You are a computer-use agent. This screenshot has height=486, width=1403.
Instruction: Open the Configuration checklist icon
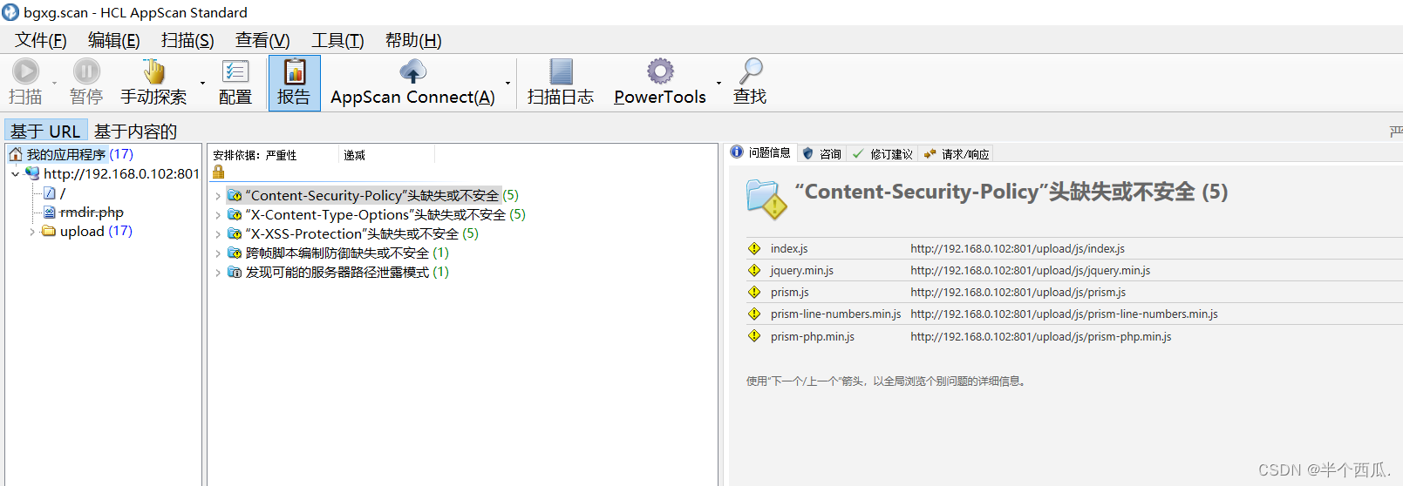(235, 71)
